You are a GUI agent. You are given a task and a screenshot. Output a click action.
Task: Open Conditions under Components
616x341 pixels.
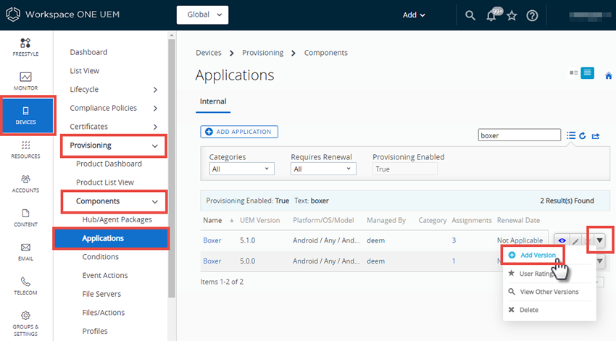[x=100, y=256]
